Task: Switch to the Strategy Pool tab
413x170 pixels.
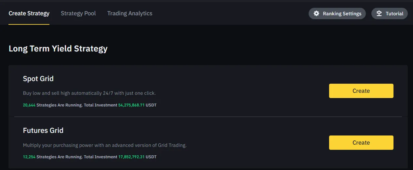Action: (78, 13)
